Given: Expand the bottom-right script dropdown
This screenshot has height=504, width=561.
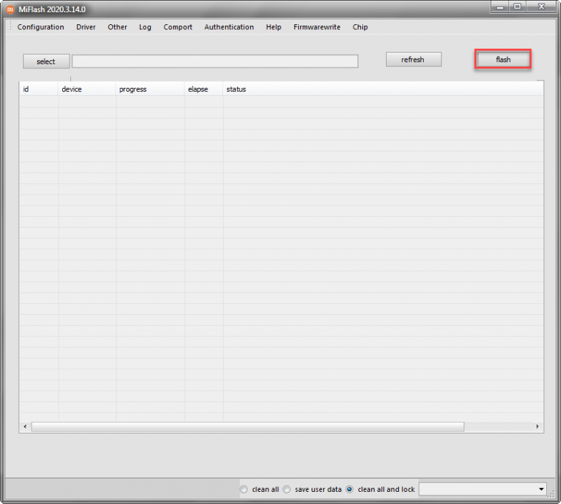Looking at the screenshot, I should [x=541, y=489].
